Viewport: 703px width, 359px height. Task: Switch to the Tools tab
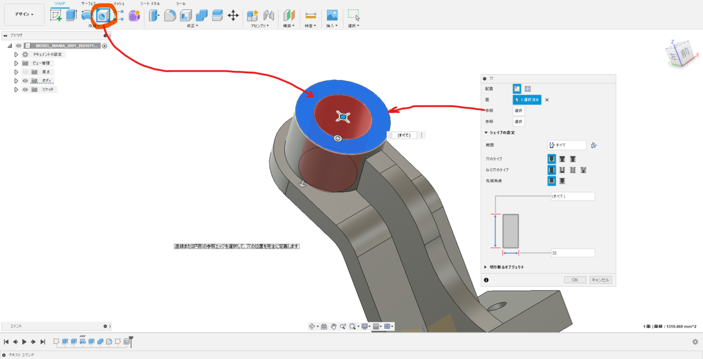click(181, 4)
